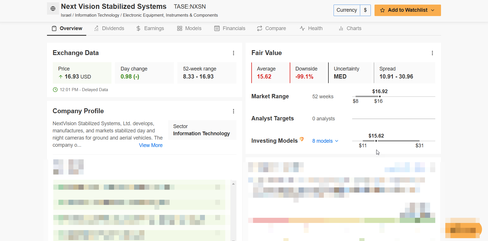Image resolution: width=488 pixels, height=241 pixels.
Task: Click the Market Range label
Action: click(x=270, y=97)
